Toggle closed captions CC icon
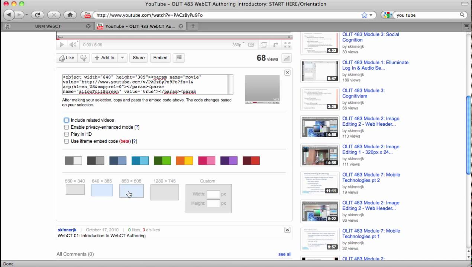 coord(251,45)
